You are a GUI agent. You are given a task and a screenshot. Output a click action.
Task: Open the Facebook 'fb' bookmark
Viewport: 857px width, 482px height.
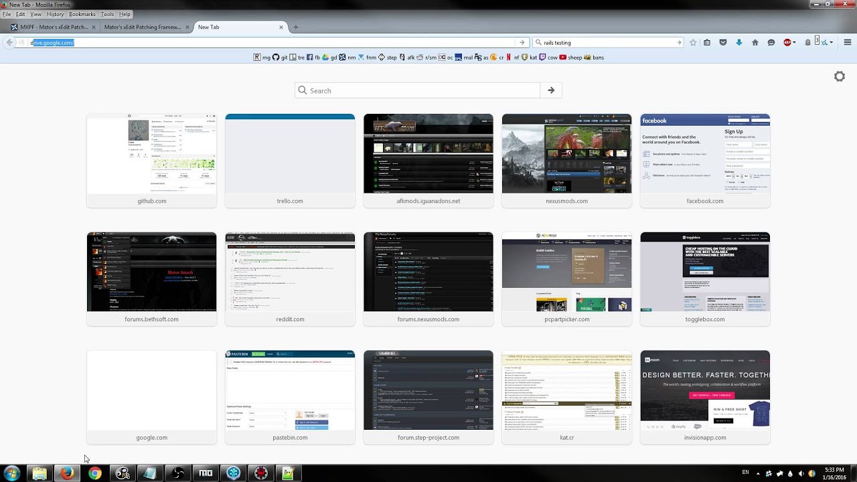pyautogui.click(x=313, y=58)
